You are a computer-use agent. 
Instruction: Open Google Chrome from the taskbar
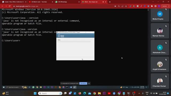[x=94, y=93]
